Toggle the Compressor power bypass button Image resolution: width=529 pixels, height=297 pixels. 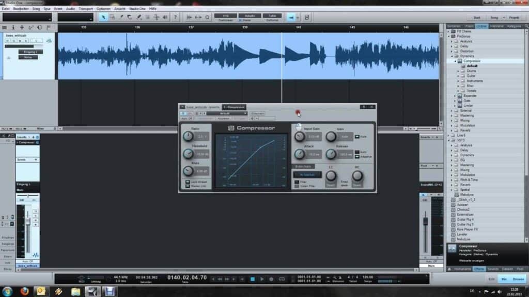[183, 113]
